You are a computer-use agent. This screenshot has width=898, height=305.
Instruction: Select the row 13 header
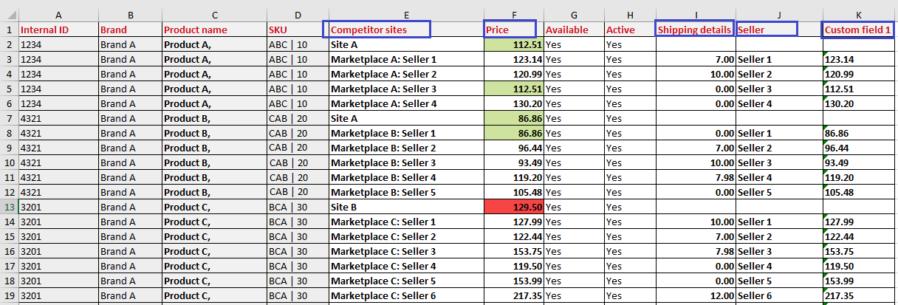9,207
